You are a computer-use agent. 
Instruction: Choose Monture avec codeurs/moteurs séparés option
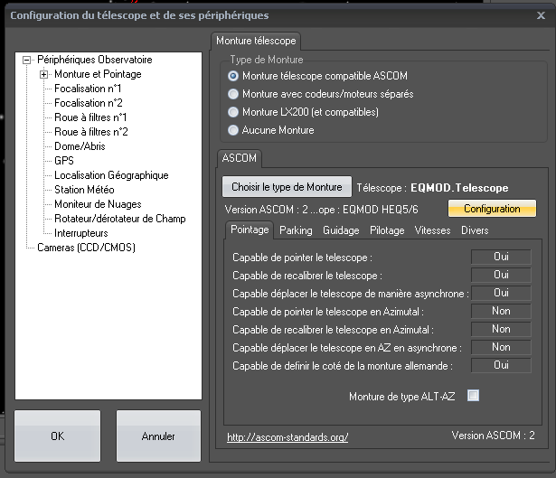pyautogui.click(x=234, y=94)
